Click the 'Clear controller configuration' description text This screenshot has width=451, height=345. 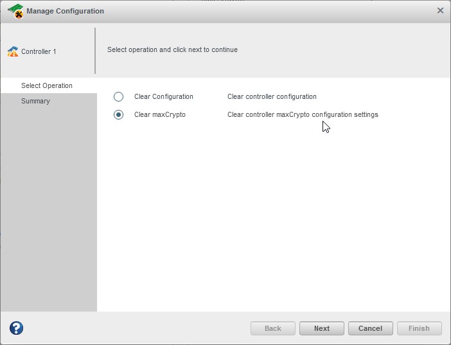[272, 96]
